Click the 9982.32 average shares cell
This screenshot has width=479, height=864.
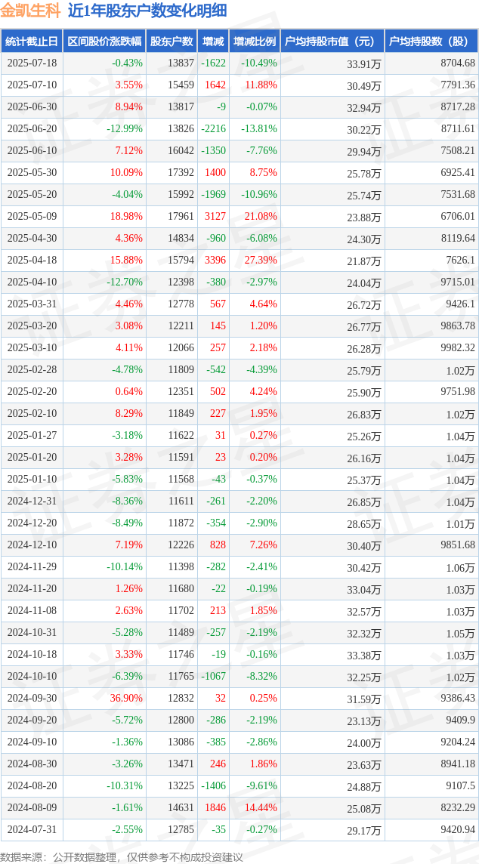pyautogui.click(x=458, y=348)
